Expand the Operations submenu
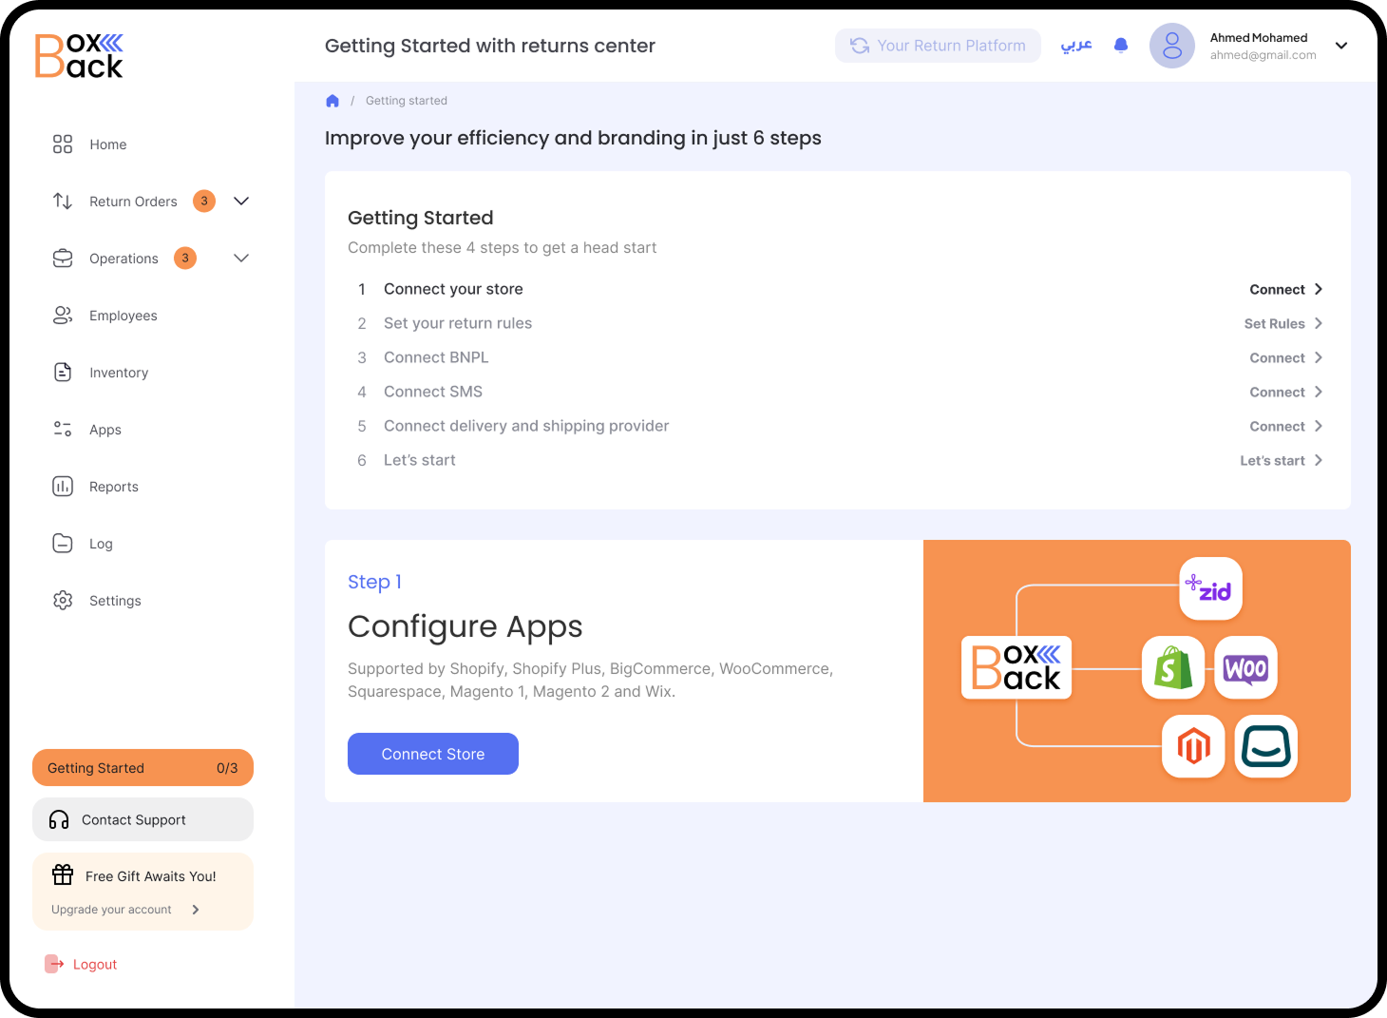 pyautogui.click(x=241, y=259)
